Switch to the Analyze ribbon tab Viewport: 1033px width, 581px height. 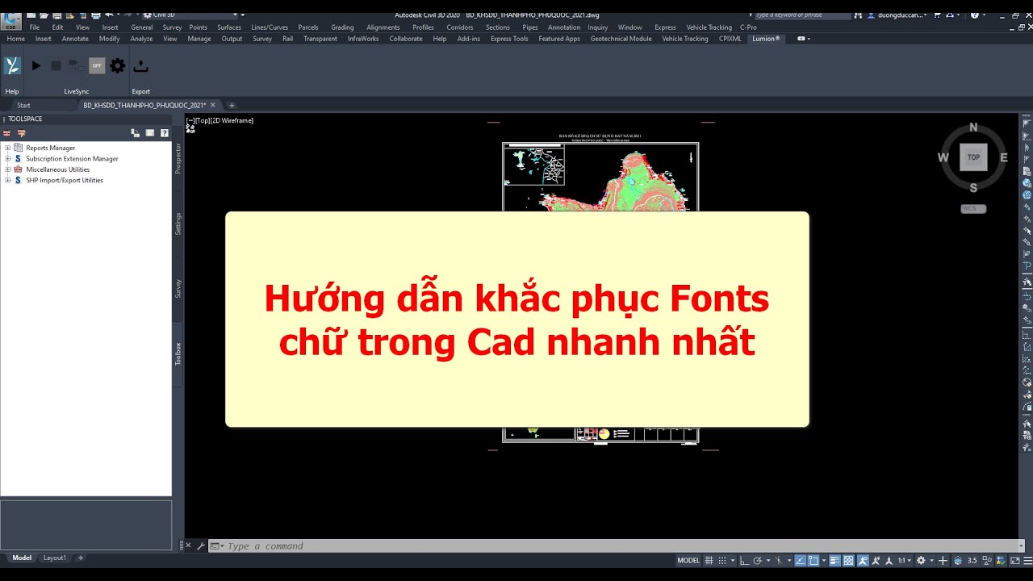coord(141,39)
